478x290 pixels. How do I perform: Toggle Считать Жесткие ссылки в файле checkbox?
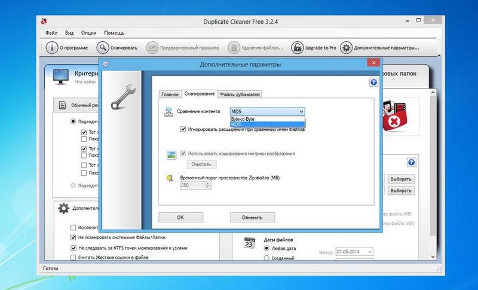[x=73, y=257]
